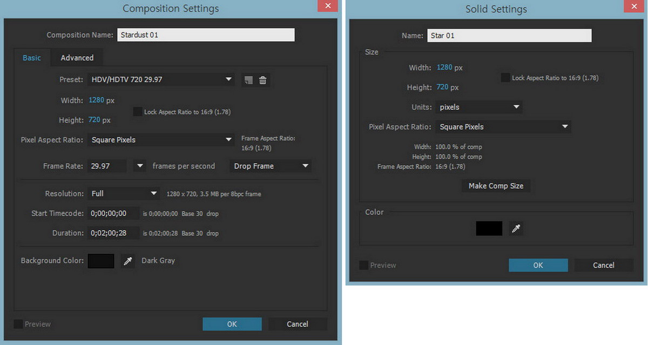This screenshot has width=648, height=345.
Task: Pick solid color with eyedropper in Solid Settings
Action: coord(516,228)
